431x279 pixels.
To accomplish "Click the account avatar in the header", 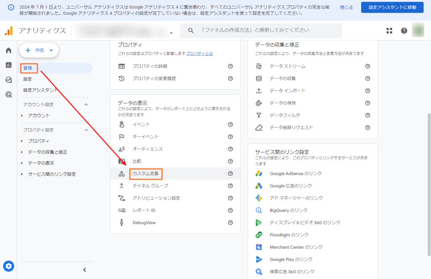I will tap(418, 30).
